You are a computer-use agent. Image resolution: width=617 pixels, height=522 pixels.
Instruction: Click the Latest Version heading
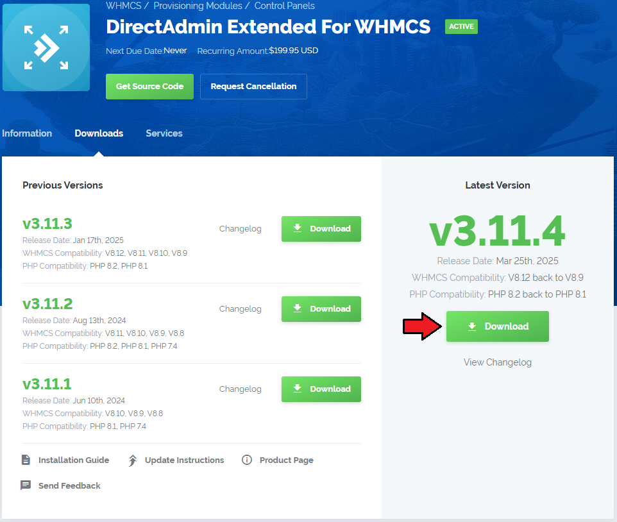(x=497, y=185)
